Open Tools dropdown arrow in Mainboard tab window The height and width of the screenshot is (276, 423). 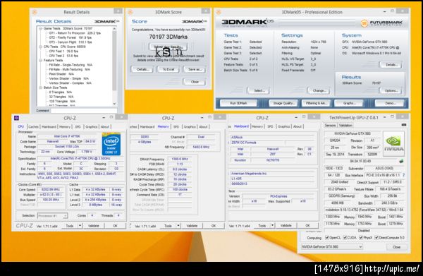click(x=272, y=225)
